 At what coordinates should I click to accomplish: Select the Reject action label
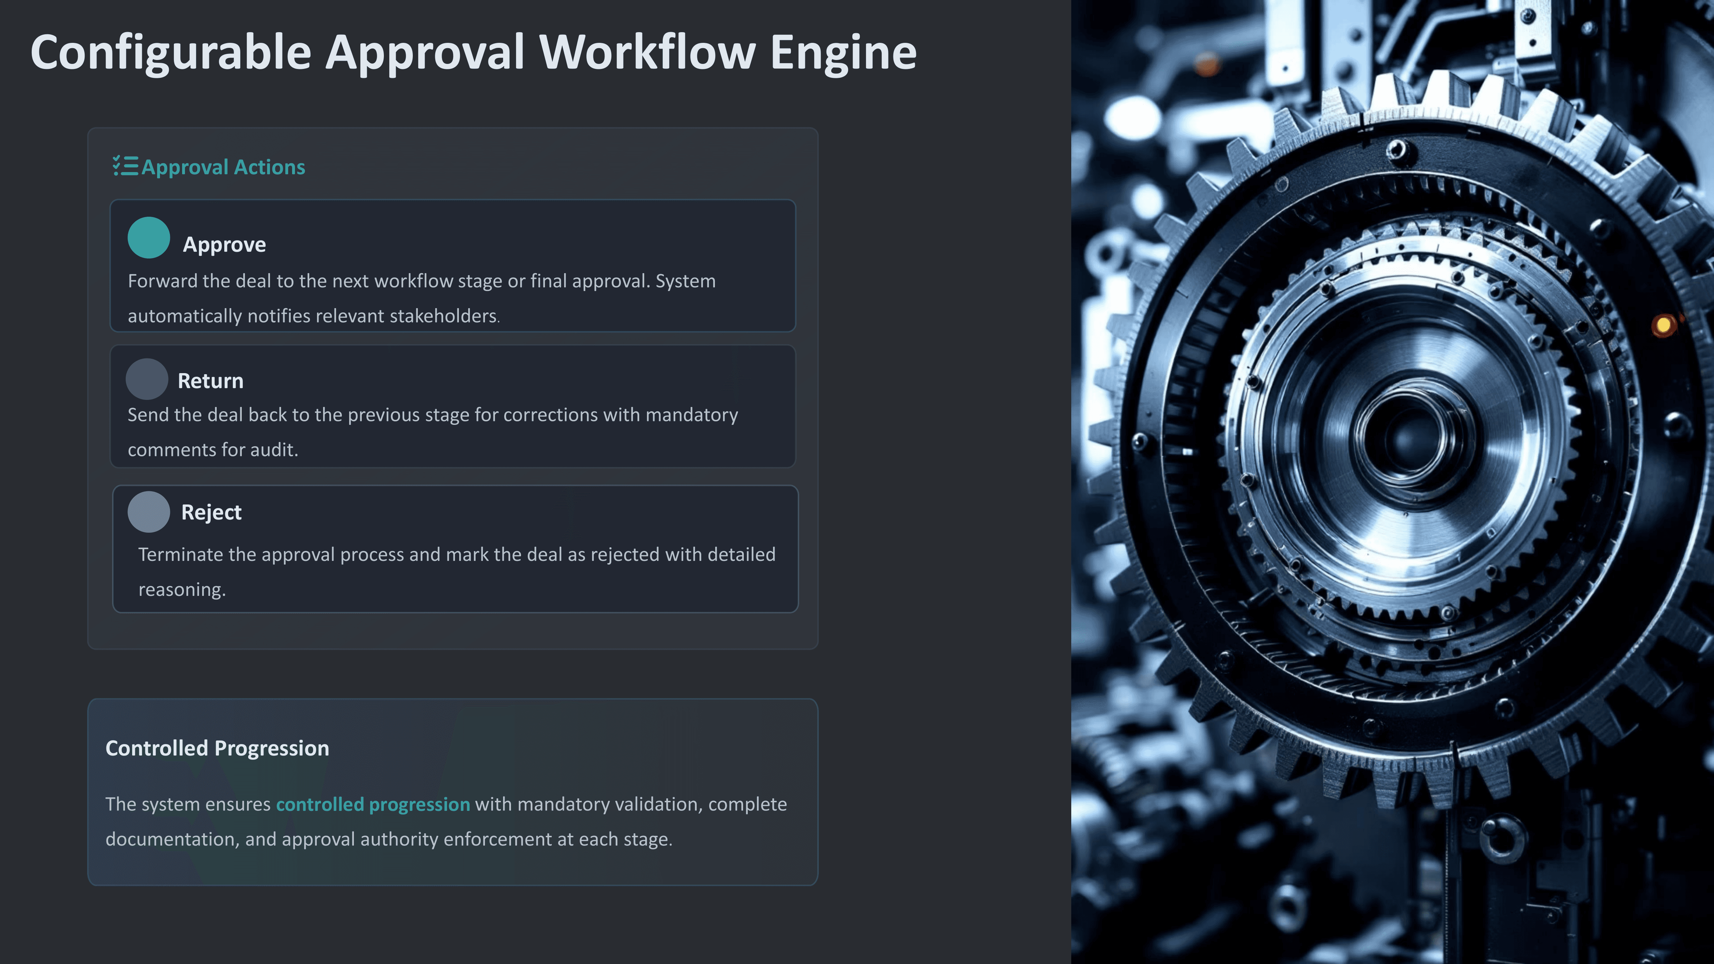point(211,512)
